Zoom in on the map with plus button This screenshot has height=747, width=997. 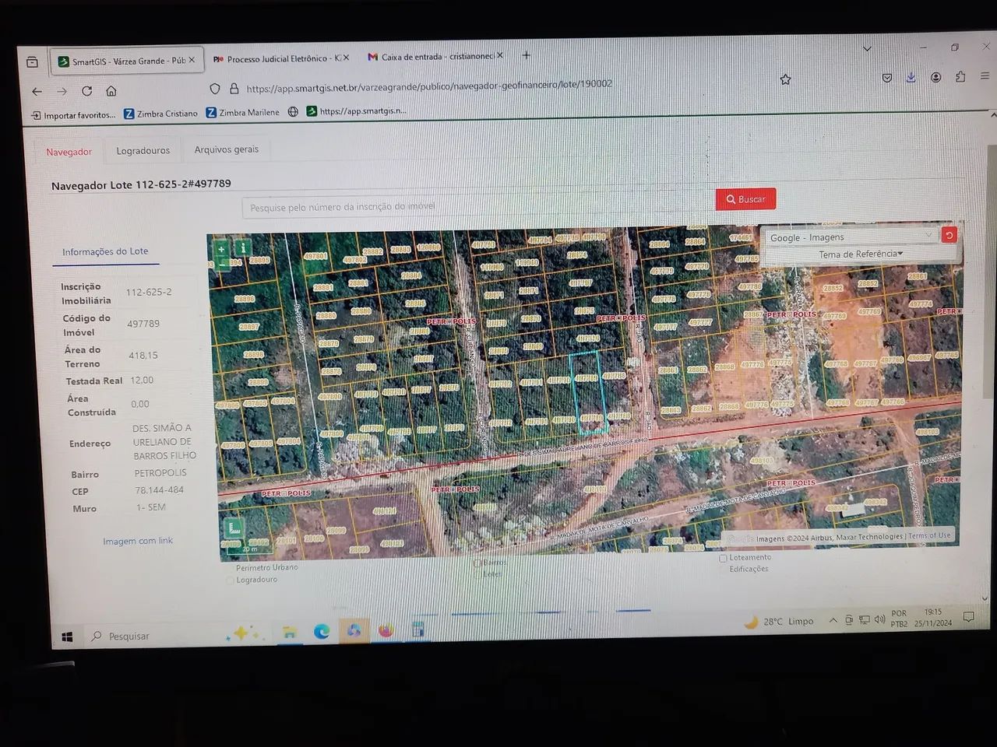(x=221, y=249)
